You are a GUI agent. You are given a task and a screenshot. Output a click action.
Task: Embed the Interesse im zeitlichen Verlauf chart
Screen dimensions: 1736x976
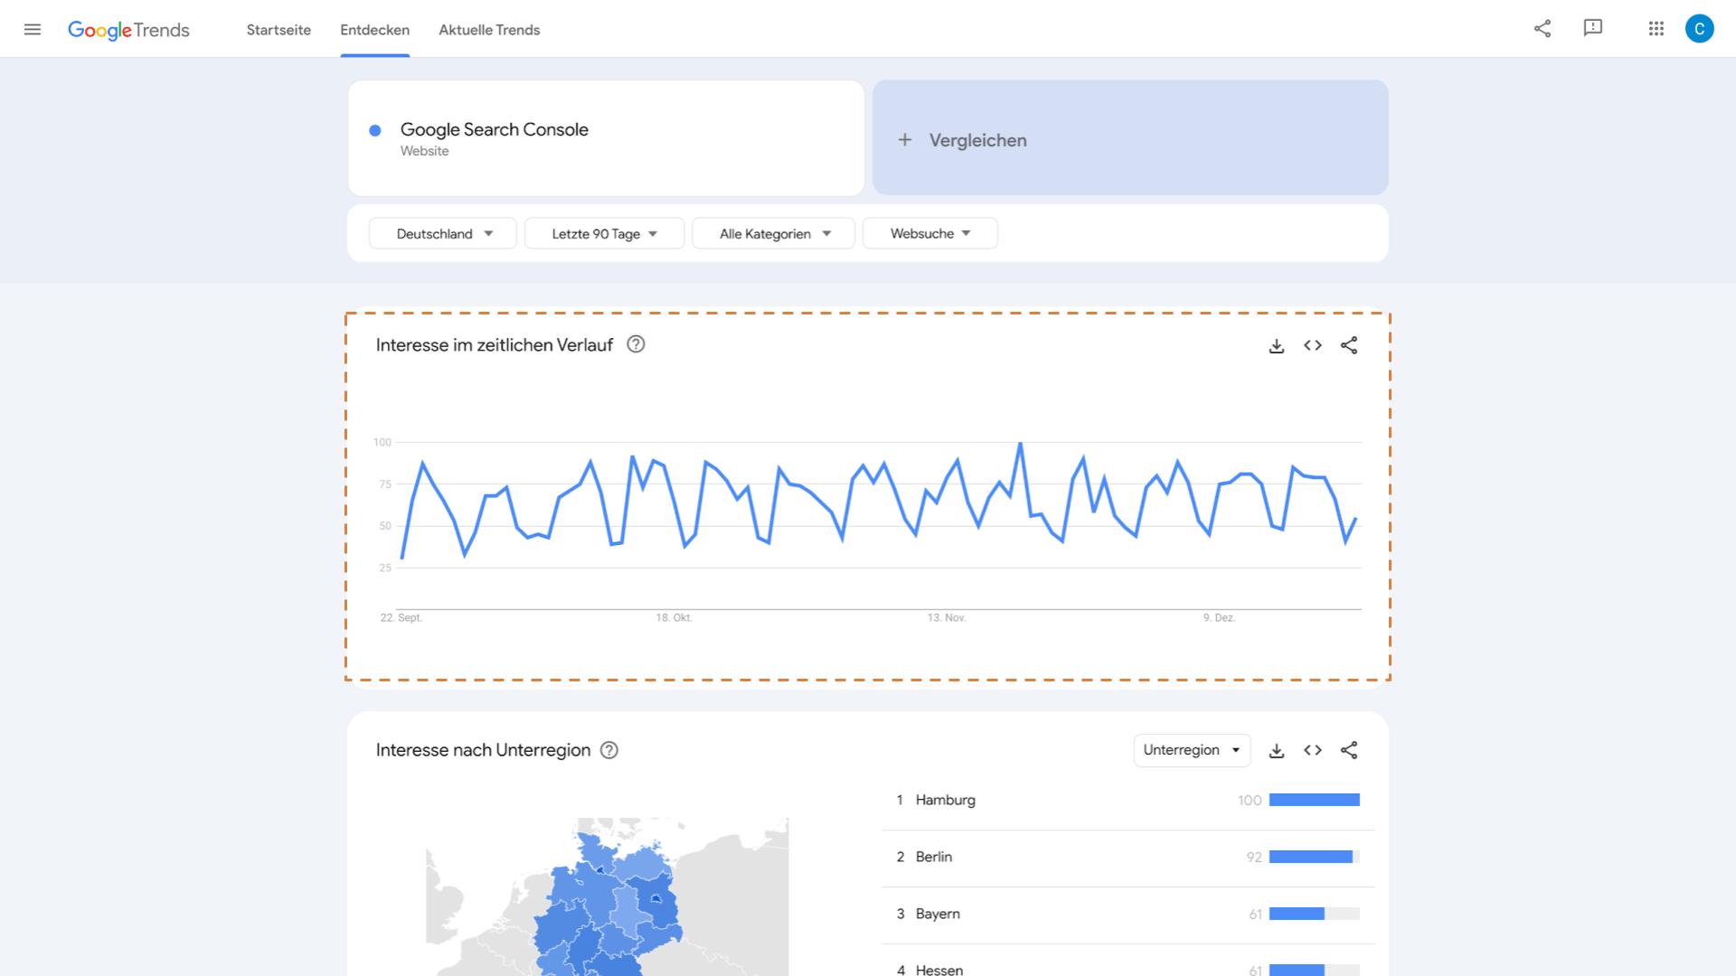tap(1313, 345)
